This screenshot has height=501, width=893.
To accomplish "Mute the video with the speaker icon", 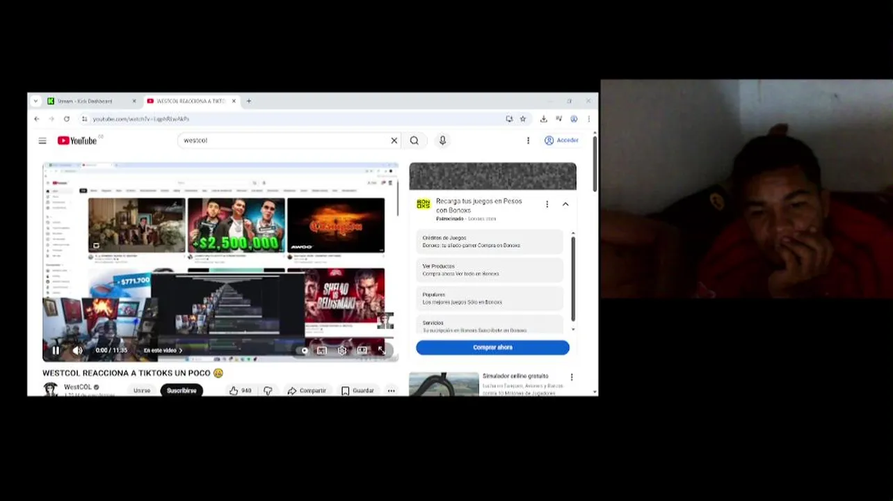I will pyautogui.click(x=78, y=350).
